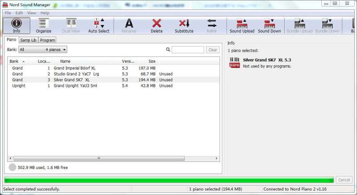Open the Bank filter dropdown
Image resolution: width=357 pixels, height=195 pixels.
click(x=43, y=50)
